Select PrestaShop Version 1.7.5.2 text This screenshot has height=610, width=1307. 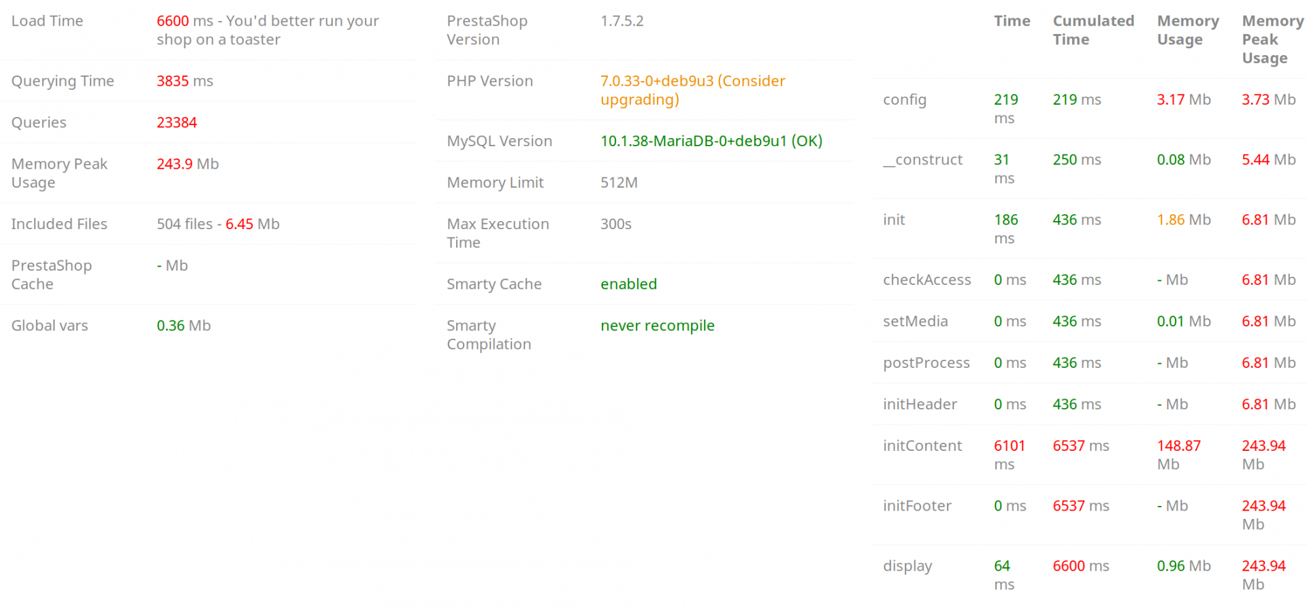coord(622,21)
